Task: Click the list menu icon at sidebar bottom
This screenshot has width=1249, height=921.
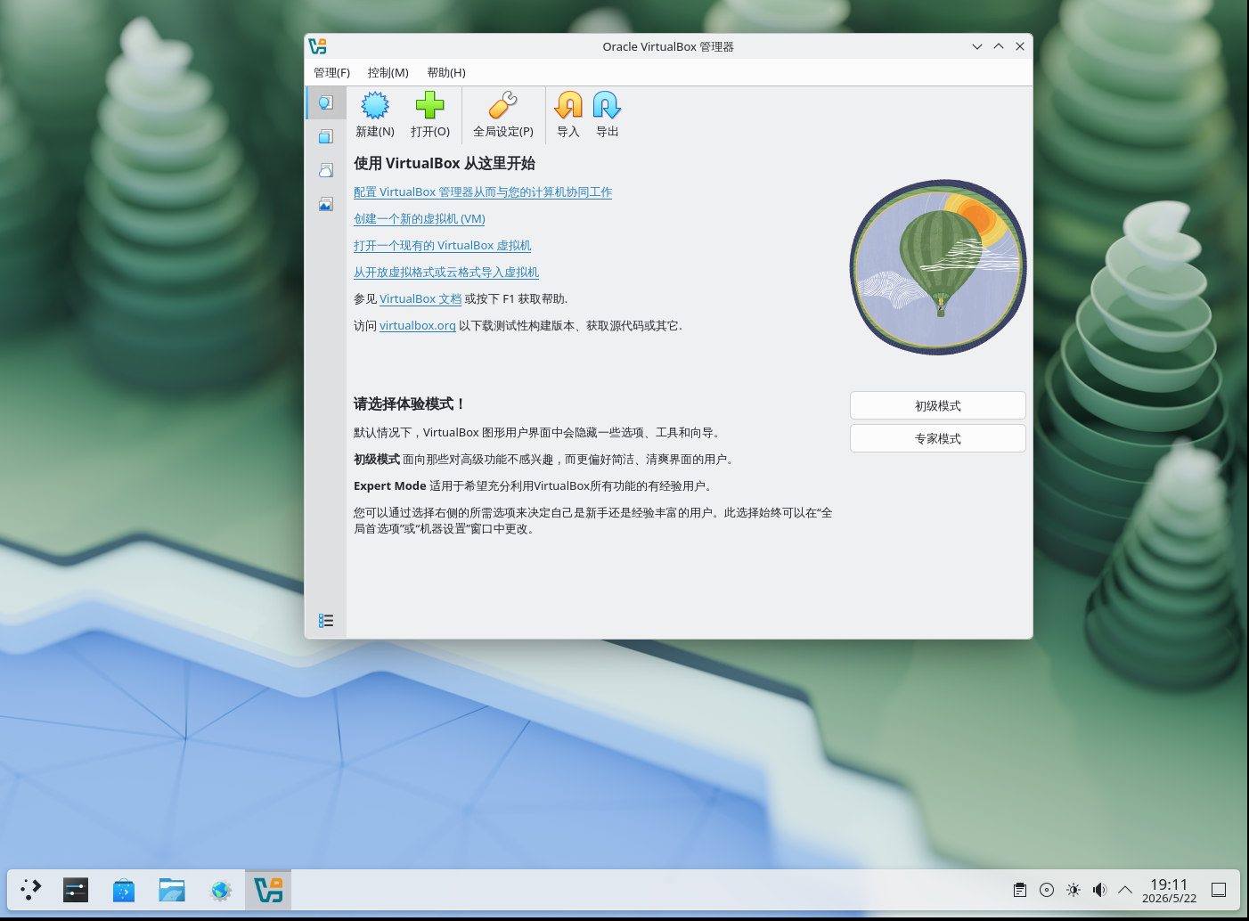Action: 326,621
